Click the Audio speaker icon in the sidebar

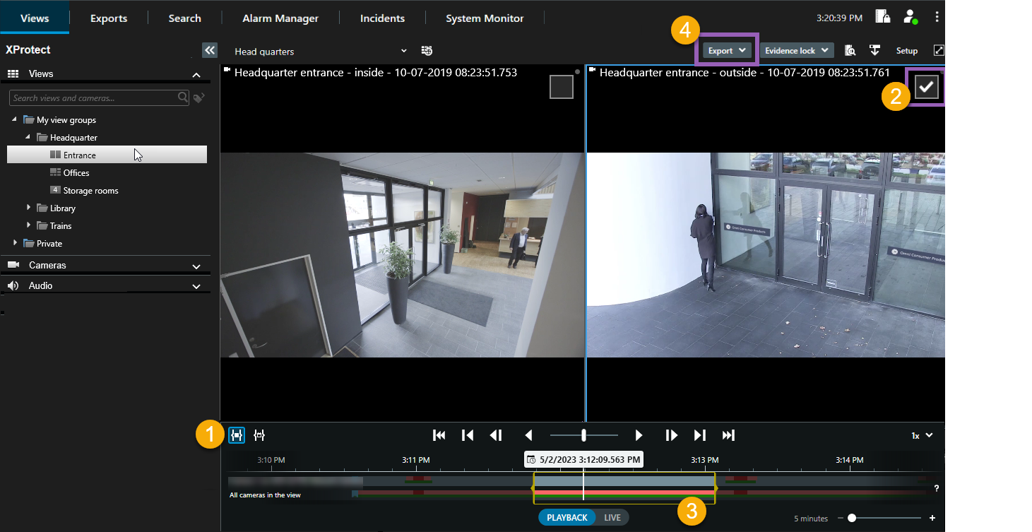click(x=13, y=285)
